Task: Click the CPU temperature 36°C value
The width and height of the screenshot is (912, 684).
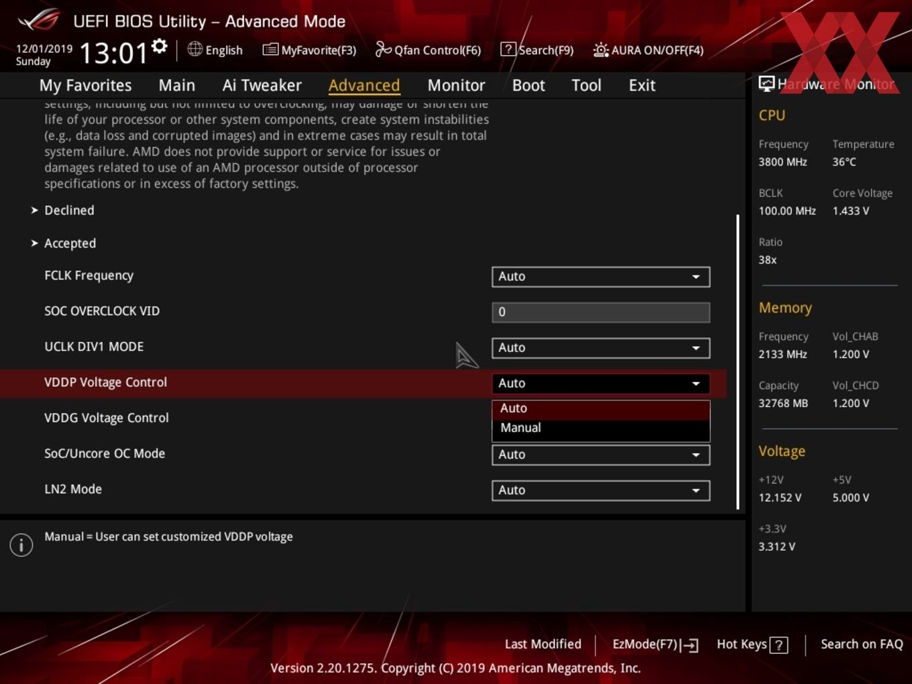Action: coord(844,162)
